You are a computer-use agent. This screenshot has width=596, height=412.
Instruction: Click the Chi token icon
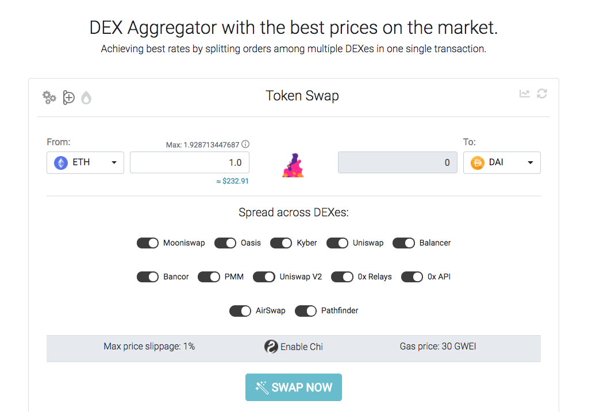[271, 347]
